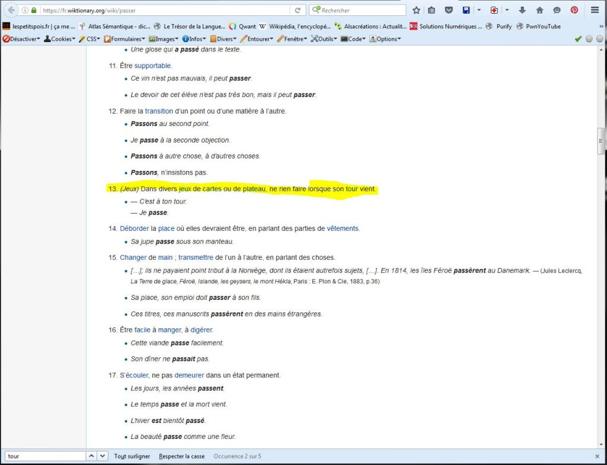Open the hamburger menu
607x465 pixels.
595,10
